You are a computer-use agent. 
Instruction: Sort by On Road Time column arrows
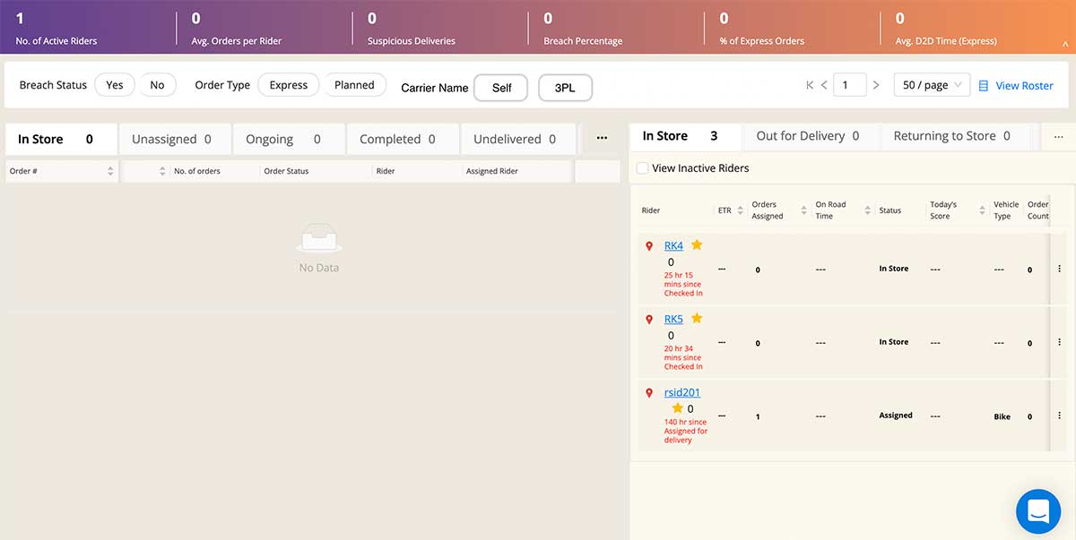click(868, 210)
